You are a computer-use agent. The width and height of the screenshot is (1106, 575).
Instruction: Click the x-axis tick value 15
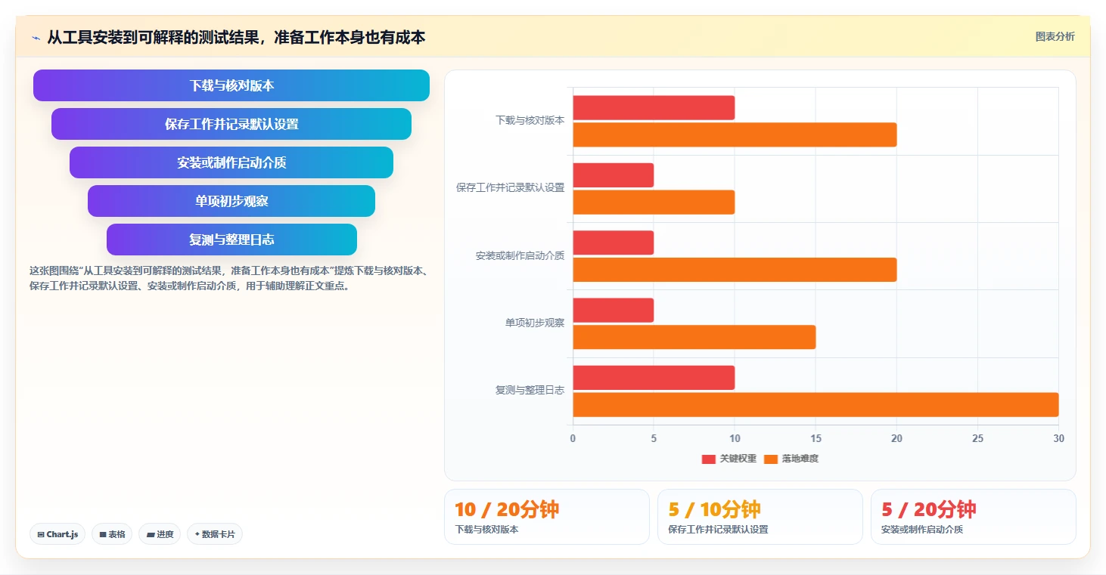[x=816, y=438]
